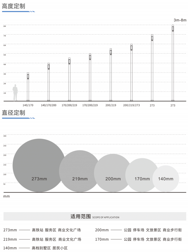
Task: Click the lamp pole above 200/219/273
Action: (x=131, y=73)
